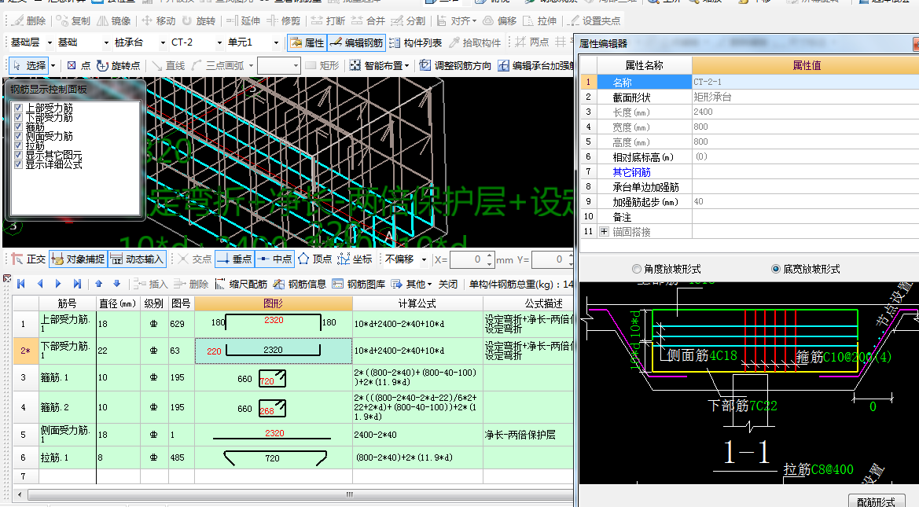
Task: Click 缩尺配筋 scaled reinforcement tool
Action: [241, 284]
